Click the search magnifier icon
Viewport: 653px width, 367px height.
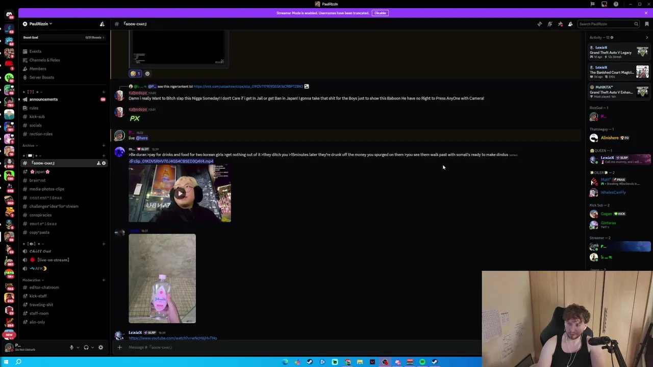coord(636,24)
